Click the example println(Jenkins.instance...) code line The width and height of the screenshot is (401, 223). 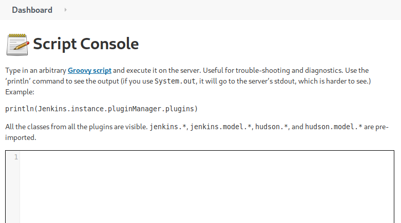point(101,109)
